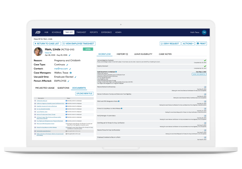Open the TW user avatar menu
Screen dimensions: 242x169
coord(204,32)
